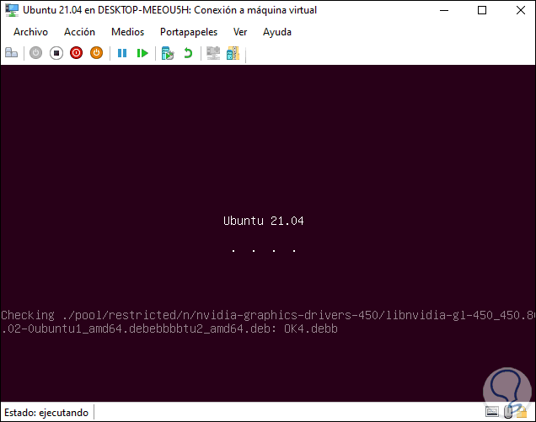
Task: Click the red Shut Down icon
Action: tap(76, 53)
